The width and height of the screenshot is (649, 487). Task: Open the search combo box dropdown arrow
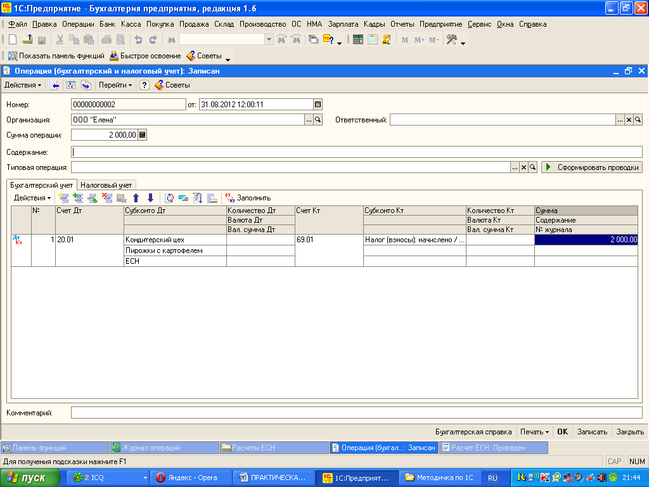point(269,40)
